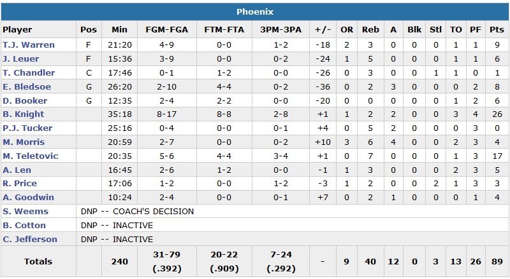510x279 pixels.
Task: Click B. Cotton player name
Action: coord(24,226)
